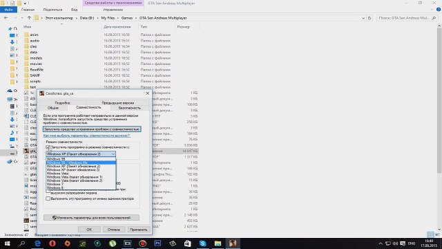Choose Windows 98 / Windows Me option
442x249 pixels.
click(x=81, y=163)
